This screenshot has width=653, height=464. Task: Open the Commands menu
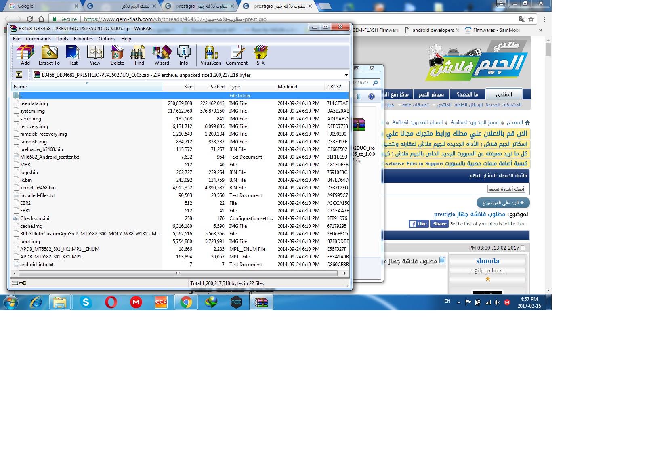(x=38, y=39)
